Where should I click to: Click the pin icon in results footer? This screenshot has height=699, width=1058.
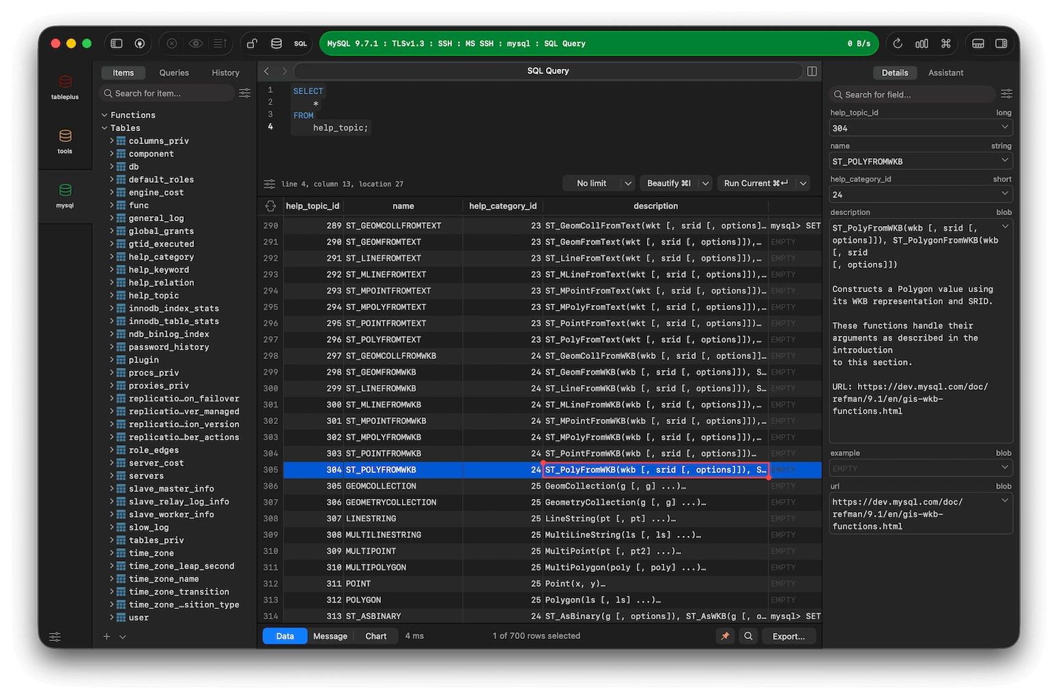(x=725, y=636)
